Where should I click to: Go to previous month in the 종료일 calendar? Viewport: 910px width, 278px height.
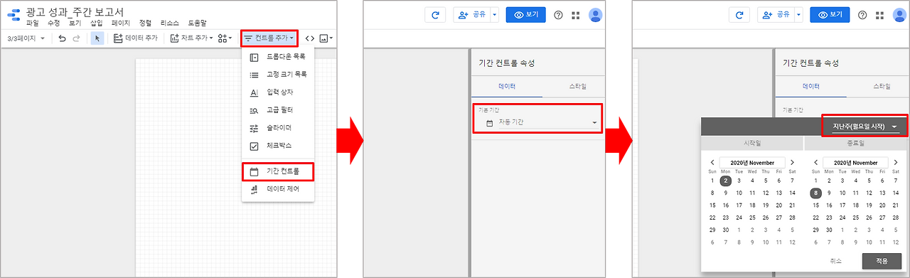(815, 163)
